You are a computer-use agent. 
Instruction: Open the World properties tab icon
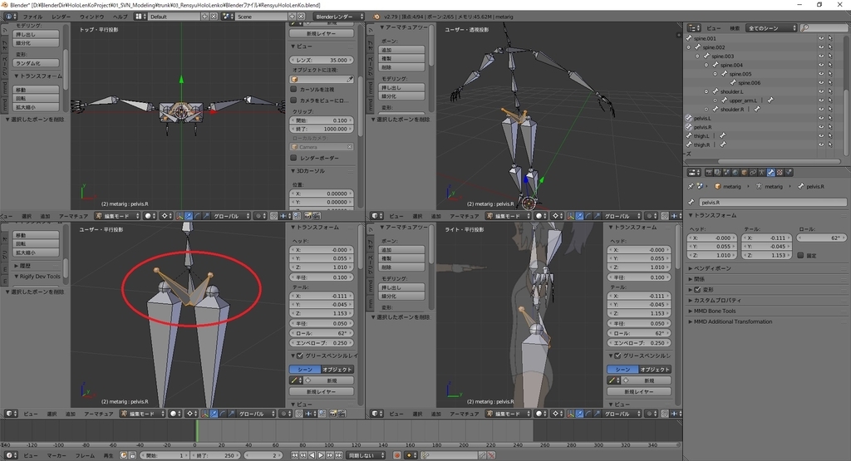735,172
